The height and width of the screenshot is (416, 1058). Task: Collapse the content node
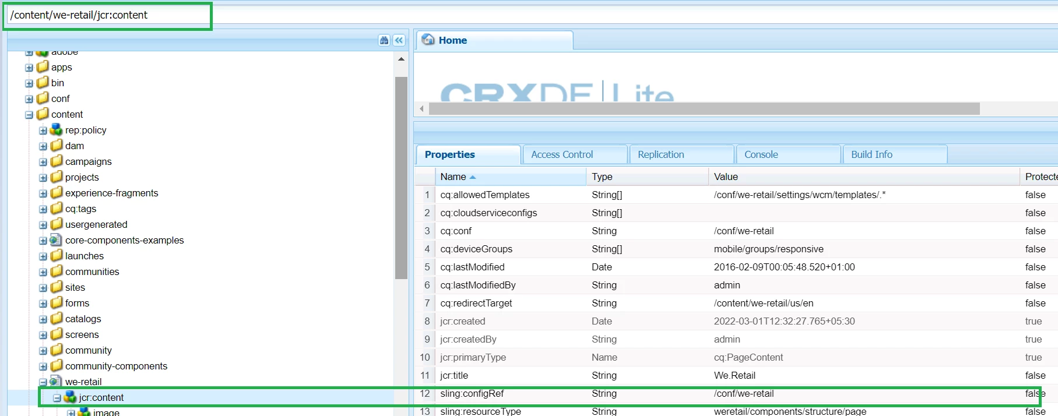29,115
